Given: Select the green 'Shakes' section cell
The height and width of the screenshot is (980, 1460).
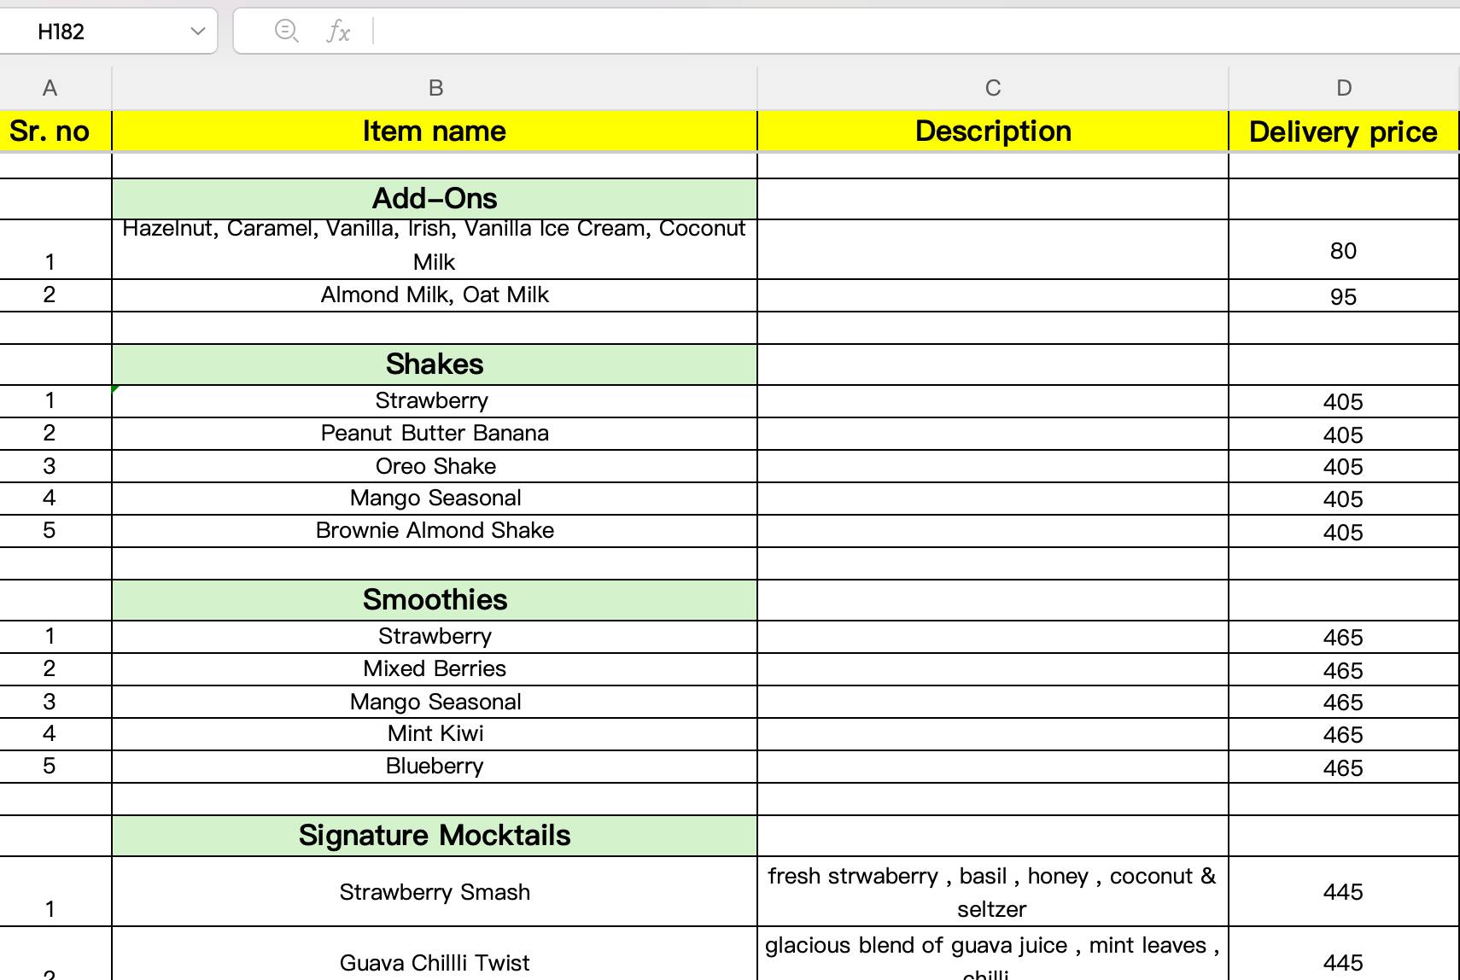Looking at the screenshot, I should [x=435, y=365].
